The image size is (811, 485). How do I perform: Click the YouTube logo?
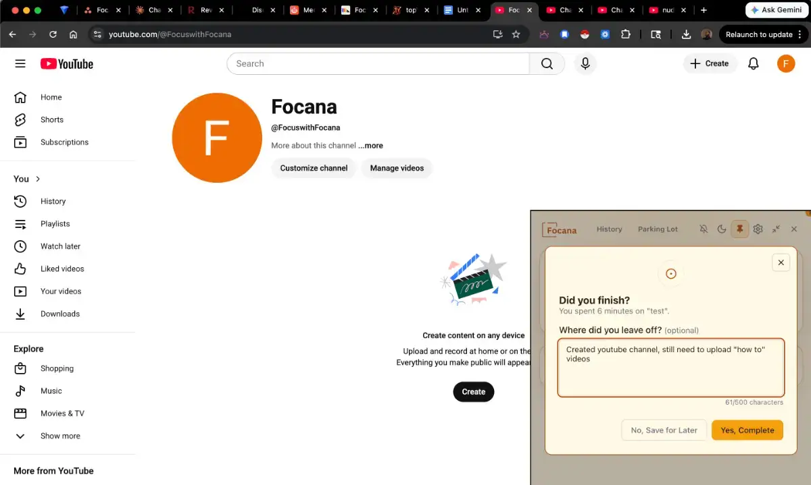pyautogui.click(x=66, y=63)
